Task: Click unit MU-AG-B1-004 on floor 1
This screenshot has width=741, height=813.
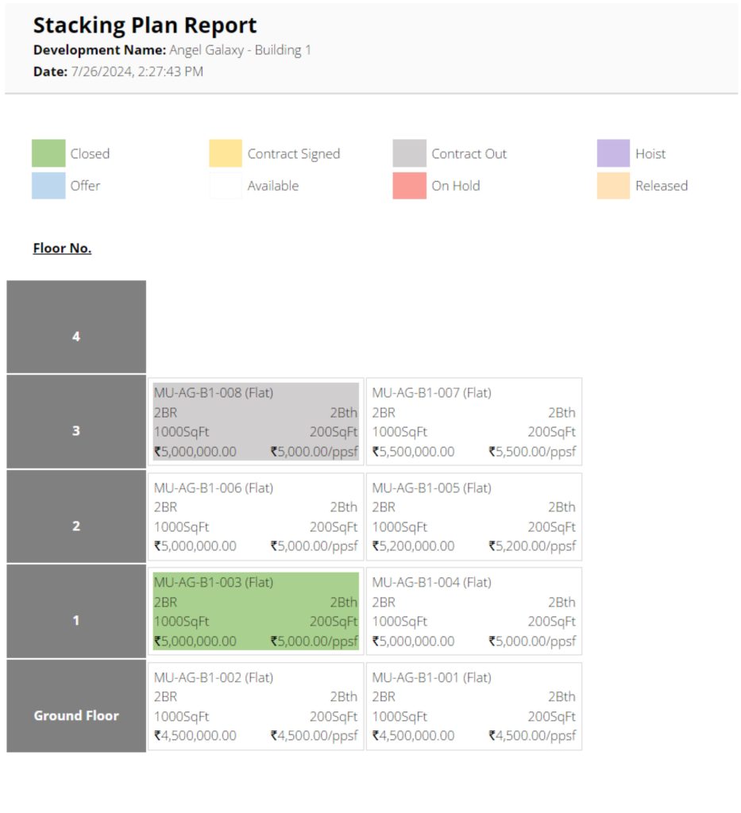Action: [x=473, y=611]
